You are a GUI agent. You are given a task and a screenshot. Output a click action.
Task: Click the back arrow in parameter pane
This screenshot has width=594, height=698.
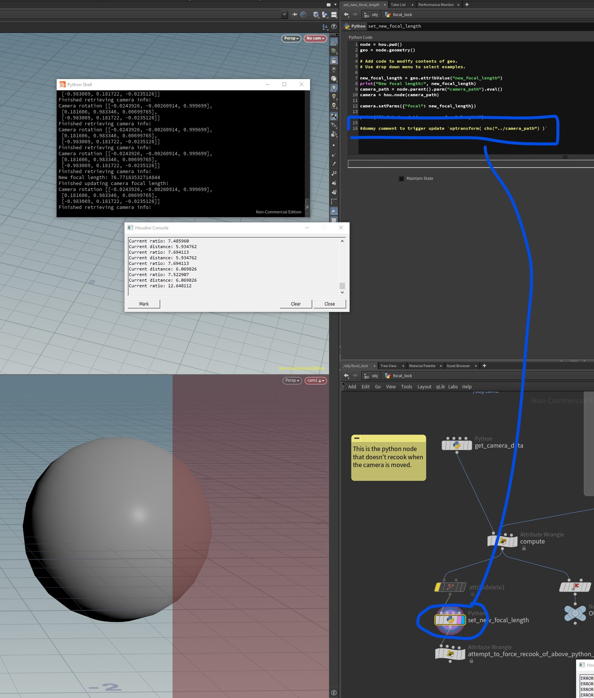tap(346, 15)
